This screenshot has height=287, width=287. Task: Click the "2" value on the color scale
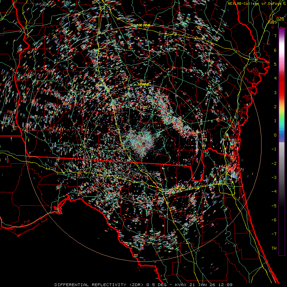pos(275,107)
